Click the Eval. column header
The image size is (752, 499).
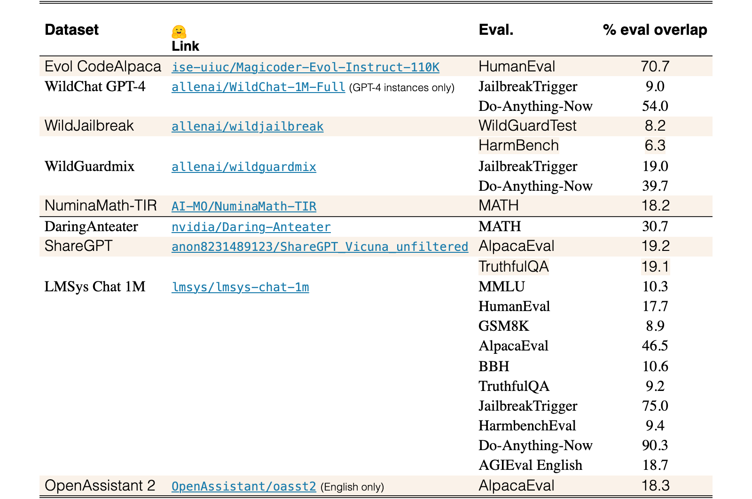[496, 30]
